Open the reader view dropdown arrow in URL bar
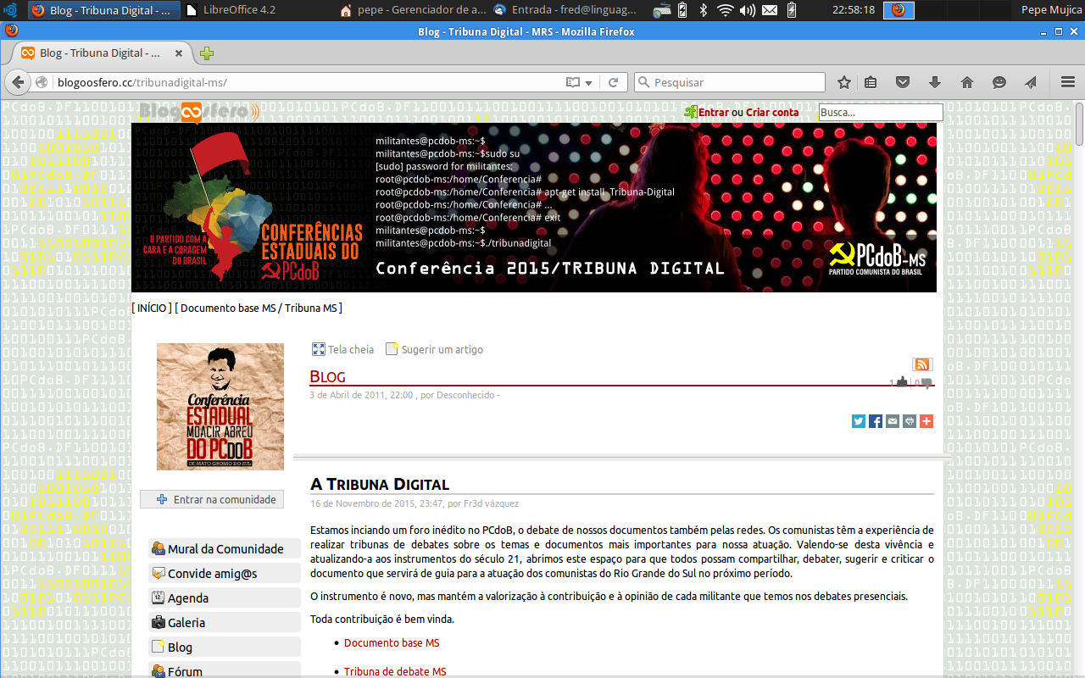The width and height of the screenshot is (1085, 678). click(588, 83)
